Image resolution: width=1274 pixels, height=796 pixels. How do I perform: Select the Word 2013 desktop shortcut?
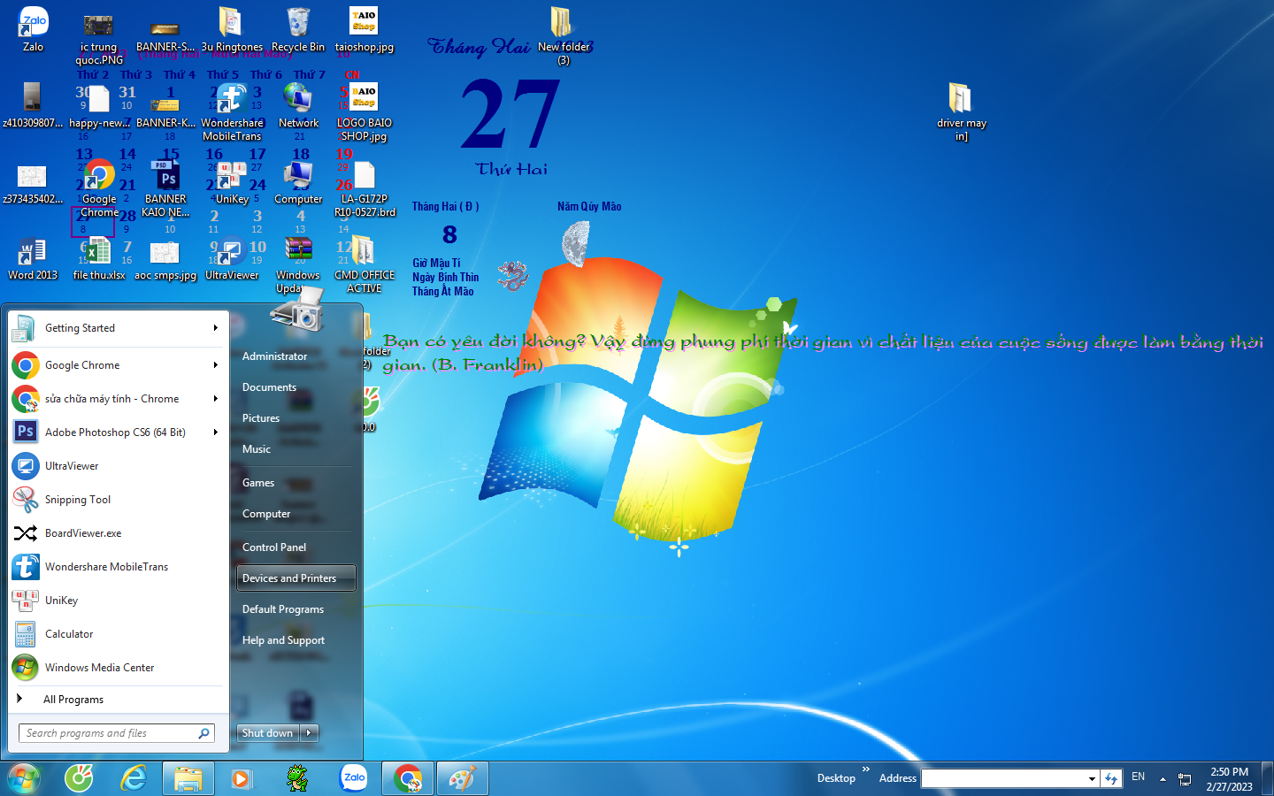tap(33, 258)
